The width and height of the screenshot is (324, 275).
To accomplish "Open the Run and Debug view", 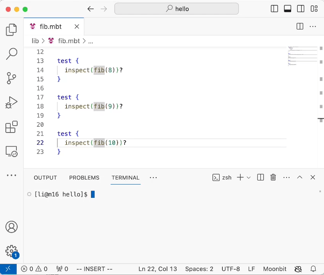I will [11, 102].
